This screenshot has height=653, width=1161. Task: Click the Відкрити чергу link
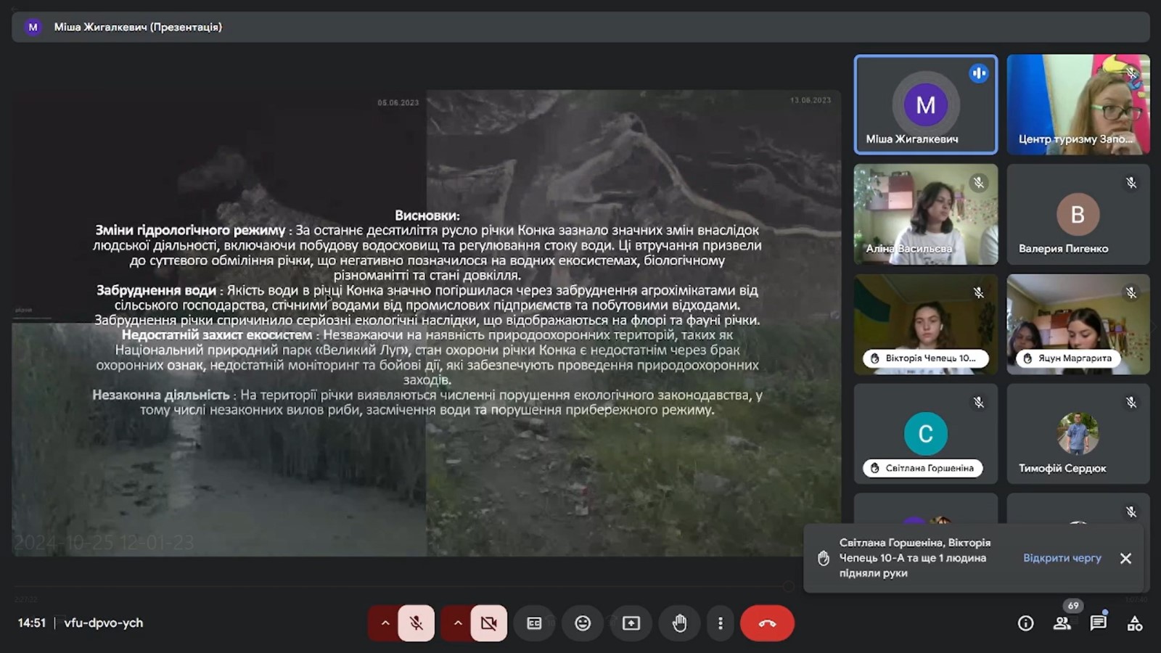(x=1062, y=558)
